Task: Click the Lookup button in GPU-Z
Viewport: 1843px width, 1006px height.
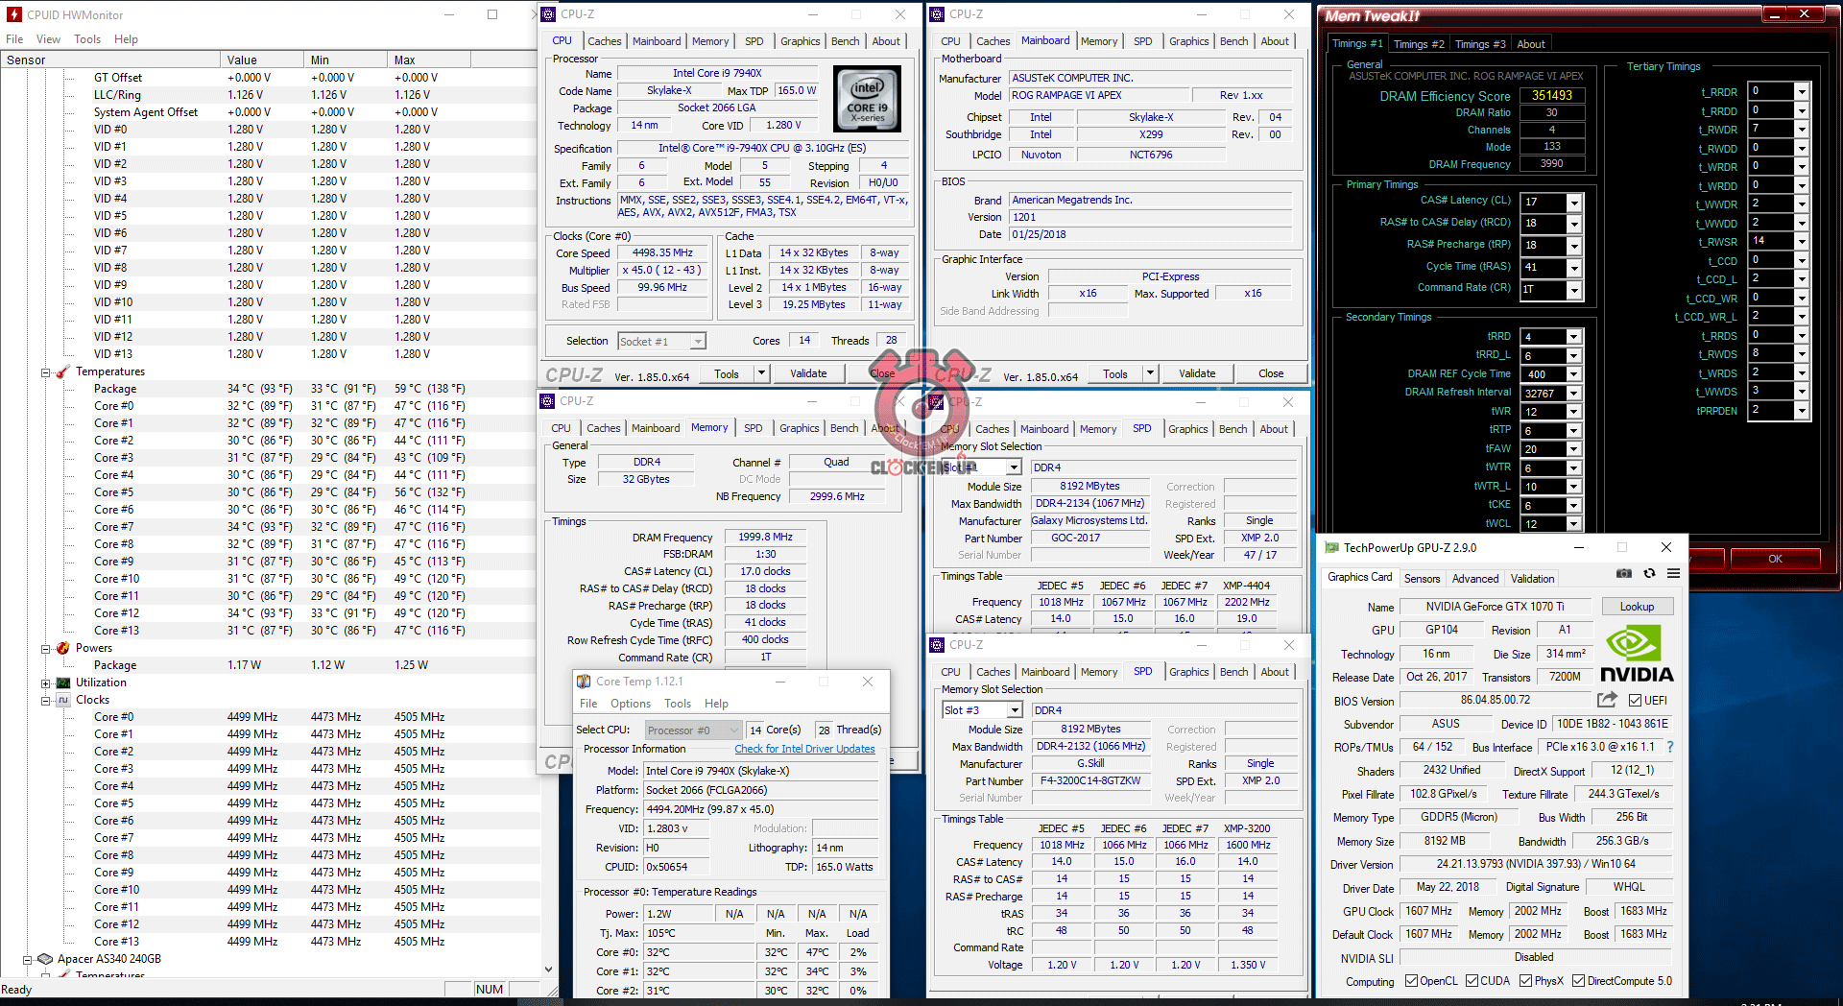Action: tap(1637, 607)
